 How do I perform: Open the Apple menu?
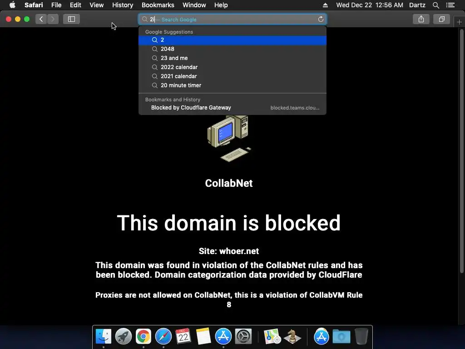[x=12, y=5]
